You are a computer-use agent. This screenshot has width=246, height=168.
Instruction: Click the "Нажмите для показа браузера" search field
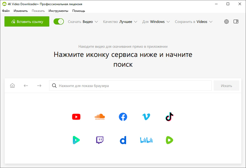(x=130, y=86)
